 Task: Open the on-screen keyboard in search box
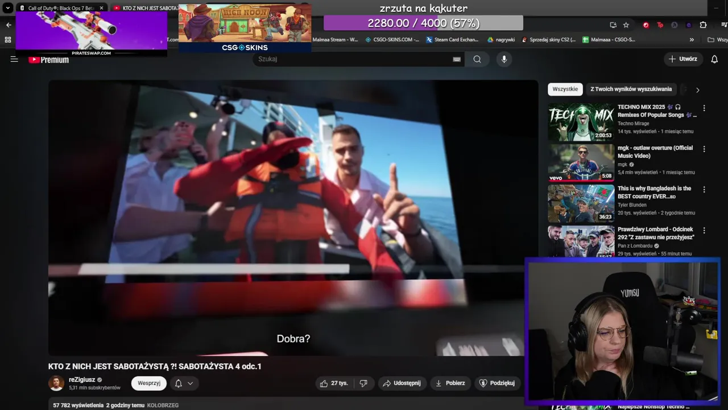click(457, 59)
